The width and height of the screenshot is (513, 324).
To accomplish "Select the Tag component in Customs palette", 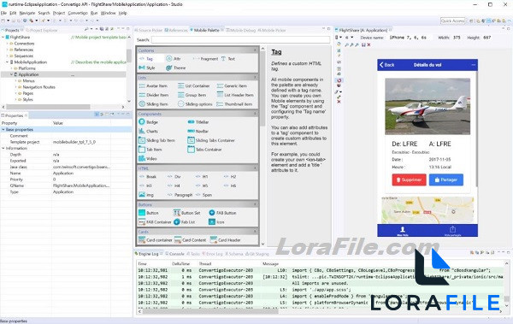I will click(146, 59).
